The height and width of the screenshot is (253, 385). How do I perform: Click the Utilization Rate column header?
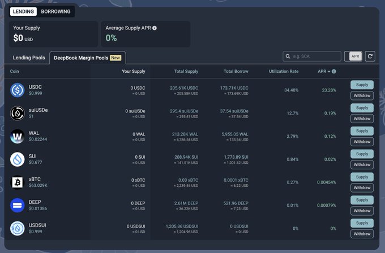pos(284,72)
